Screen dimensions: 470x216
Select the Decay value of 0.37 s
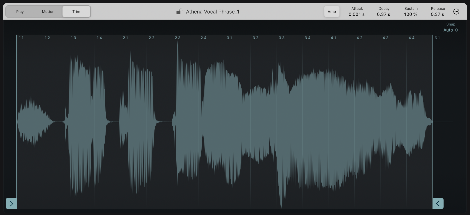click(x=384, y=14)
